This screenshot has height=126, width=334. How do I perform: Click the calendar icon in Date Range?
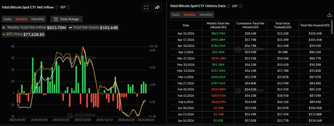[x=56, y=19]
